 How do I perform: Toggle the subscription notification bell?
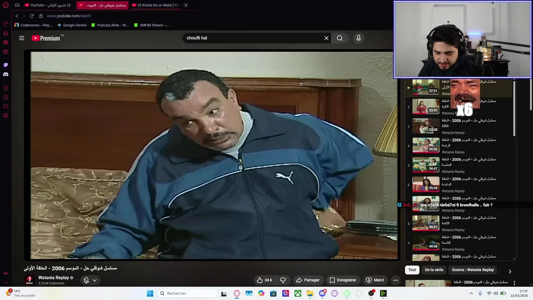(86, 280)
